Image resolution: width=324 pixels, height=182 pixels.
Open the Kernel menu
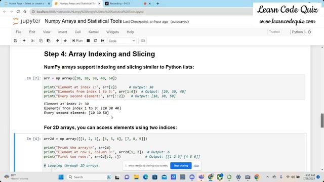pos(93,32)
